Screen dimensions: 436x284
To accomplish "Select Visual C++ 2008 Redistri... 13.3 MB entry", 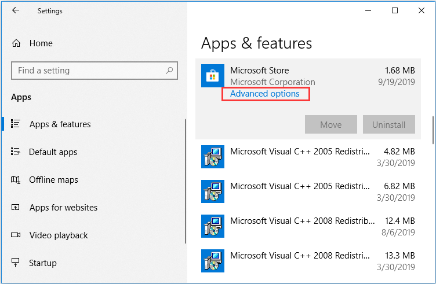I will pos(308,261).
